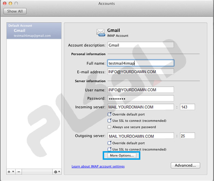Screen dimensions: 214x181
Task: Click the Password input field
Action: click(140, 98)
